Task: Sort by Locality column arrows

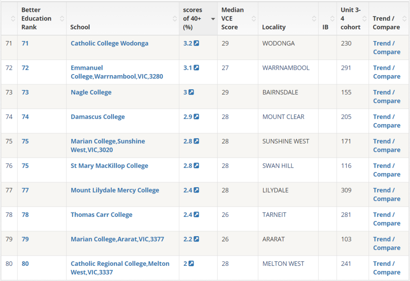Action: coord(314,19)
